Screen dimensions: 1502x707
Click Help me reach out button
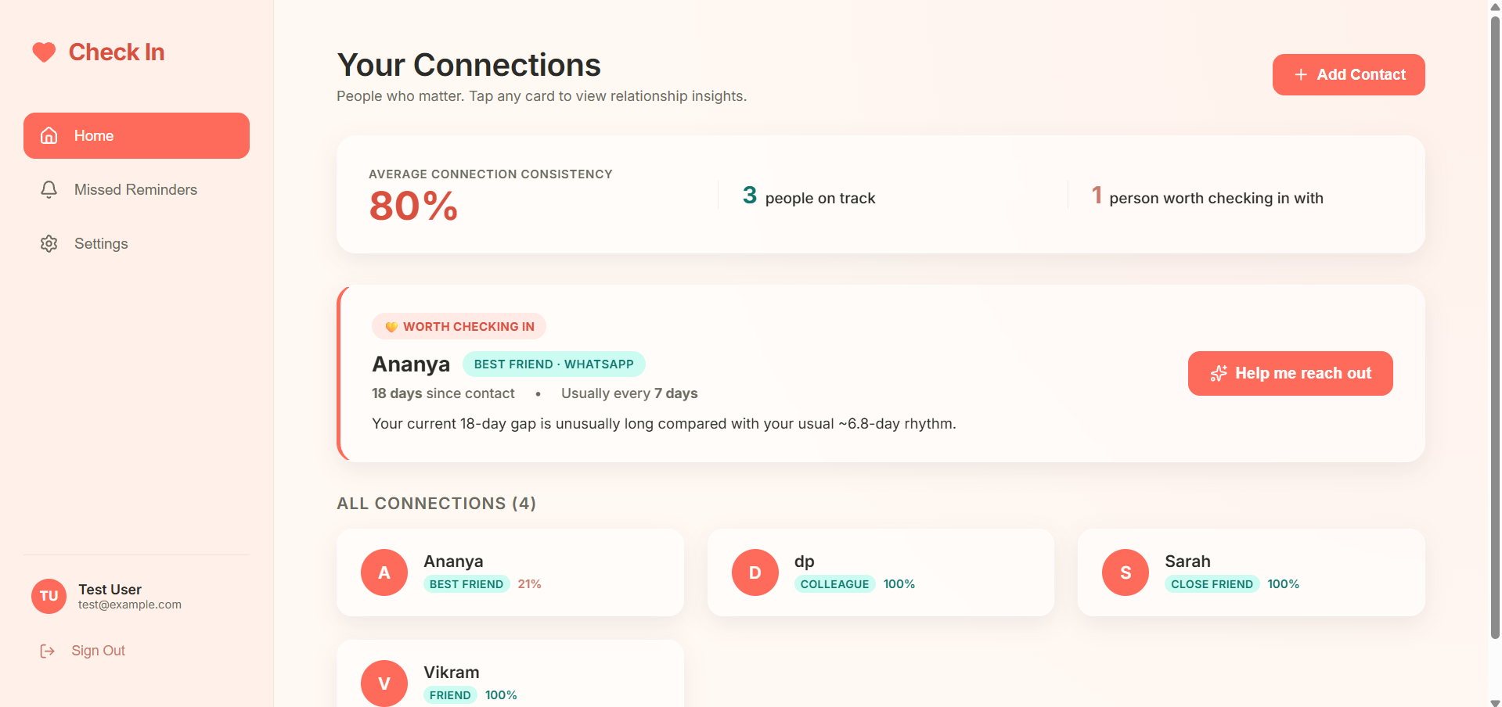1290,373
